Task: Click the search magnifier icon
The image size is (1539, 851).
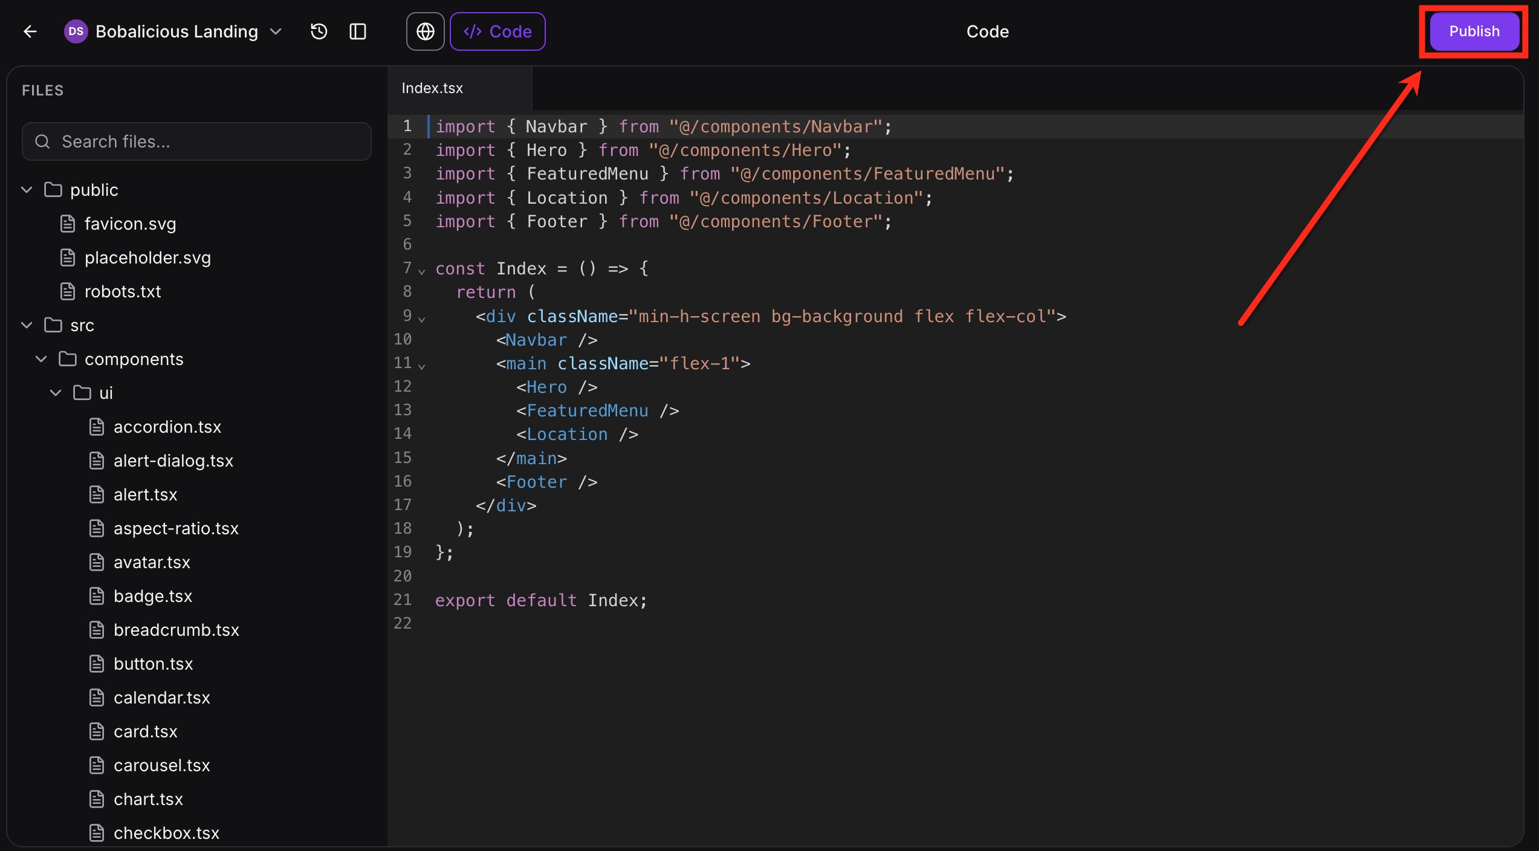Action: [42, 141]
